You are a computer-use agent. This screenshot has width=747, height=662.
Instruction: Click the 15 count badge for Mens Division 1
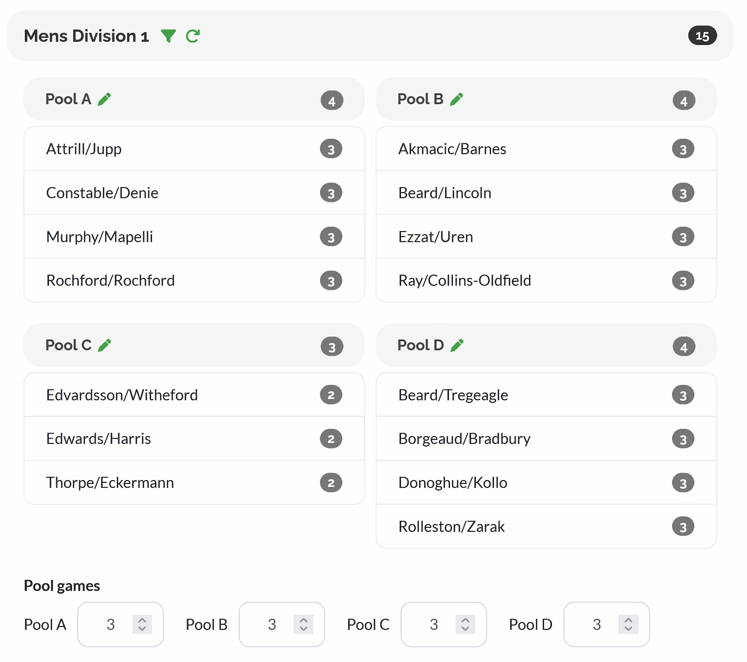702,36
